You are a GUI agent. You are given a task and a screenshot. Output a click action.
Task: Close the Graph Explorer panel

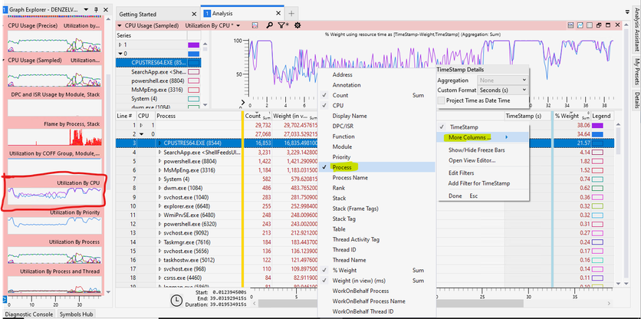point(106,9)
